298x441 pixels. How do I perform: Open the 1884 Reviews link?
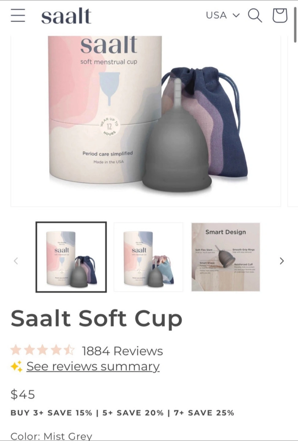123,351
